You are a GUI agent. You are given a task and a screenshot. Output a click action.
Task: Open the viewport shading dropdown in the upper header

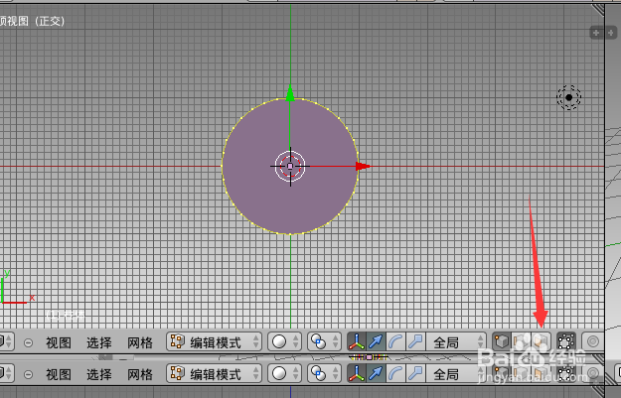[x=284, y=341]
